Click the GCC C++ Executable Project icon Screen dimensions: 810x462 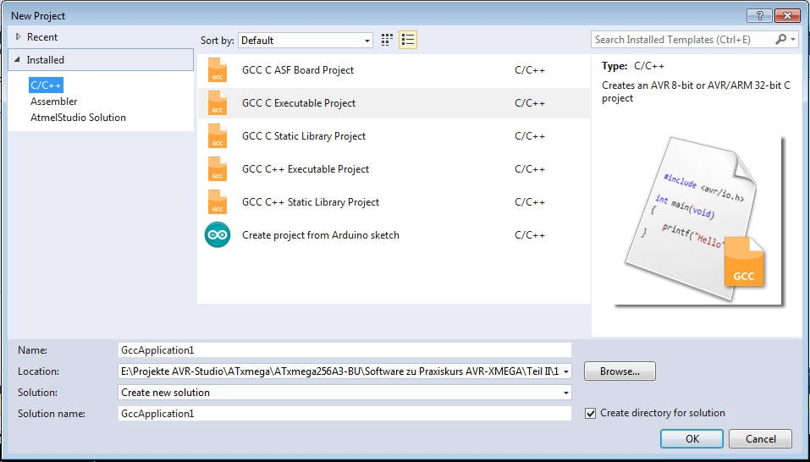pos(218,168)
